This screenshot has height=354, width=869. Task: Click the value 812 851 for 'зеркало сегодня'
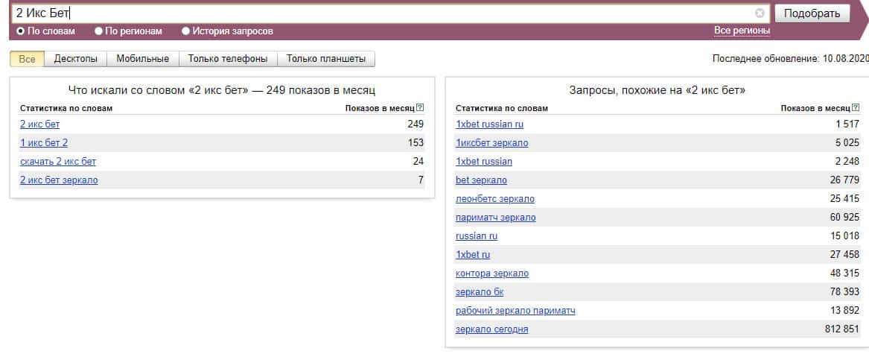[842, 329]
